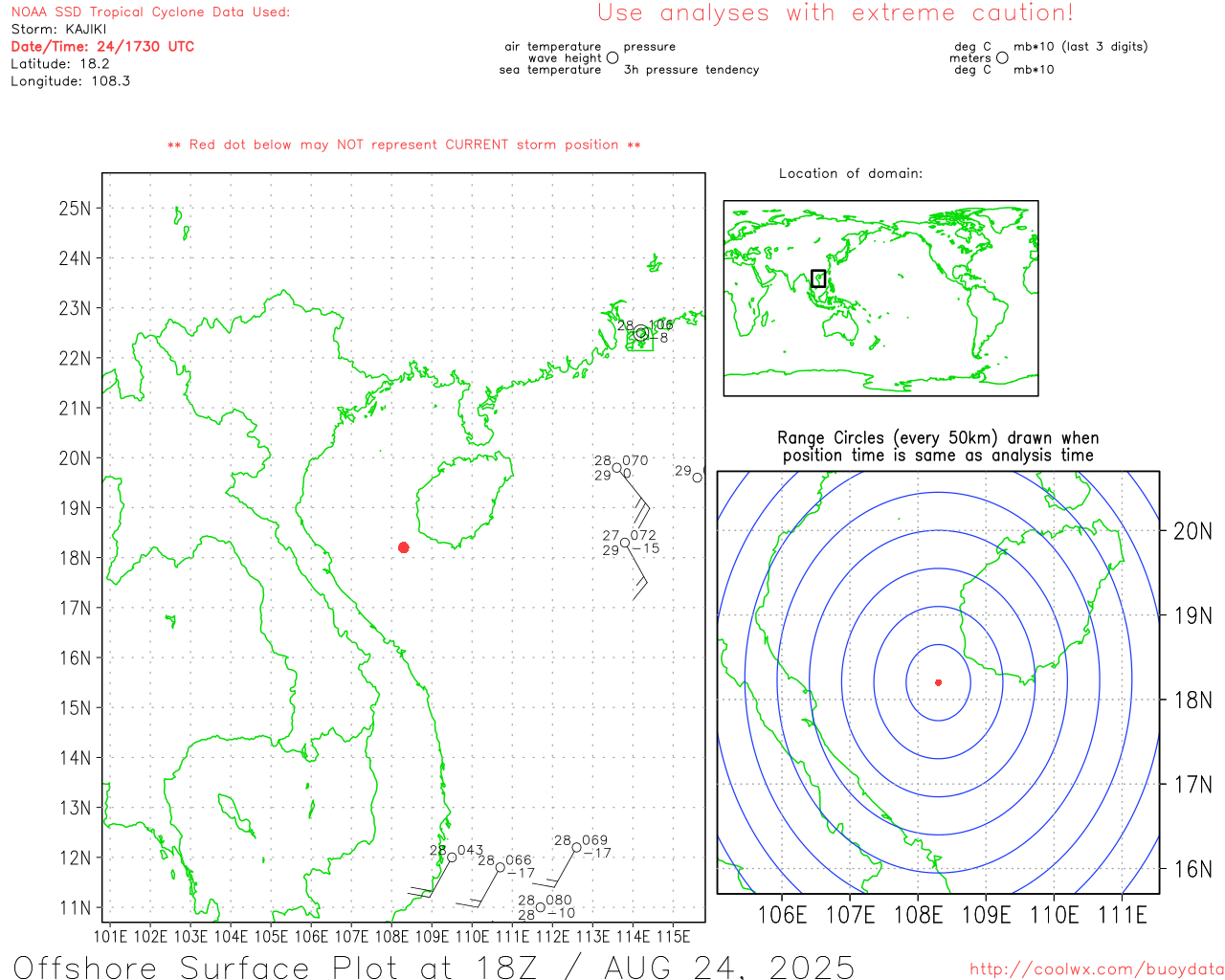Click the 'Date/Time: 24/1730 UTC' text

point(102,46)
